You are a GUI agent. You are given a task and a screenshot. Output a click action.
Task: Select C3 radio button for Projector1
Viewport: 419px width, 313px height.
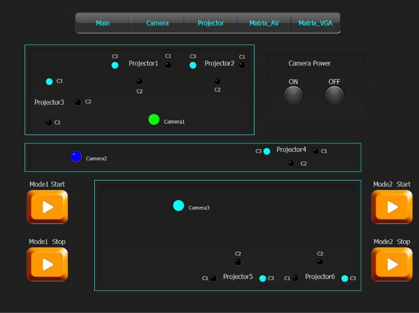click(115, 65)
